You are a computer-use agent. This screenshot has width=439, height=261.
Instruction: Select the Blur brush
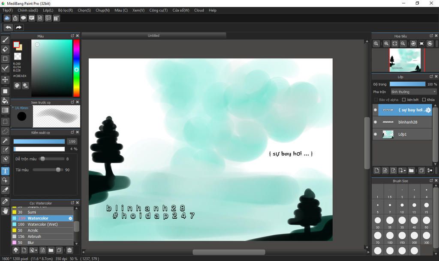click(42, 243)
